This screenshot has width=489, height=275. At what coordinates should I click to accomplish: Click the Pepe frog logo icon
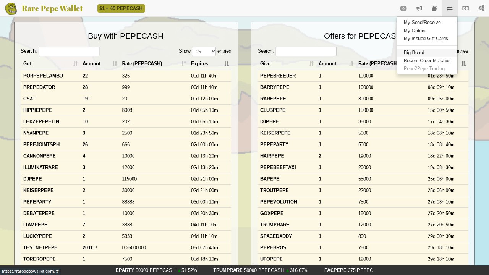11,8
